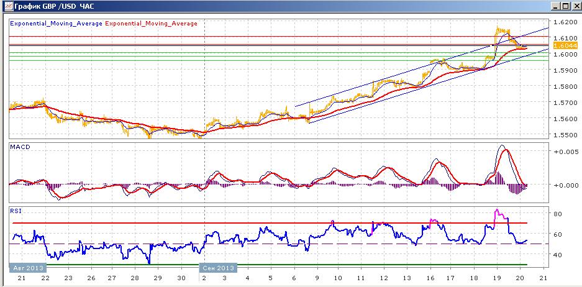Select the red Exponential_Moving_Average legend label
The height and width of the screenshot is (287, 582).
click(x=152, y=24)
